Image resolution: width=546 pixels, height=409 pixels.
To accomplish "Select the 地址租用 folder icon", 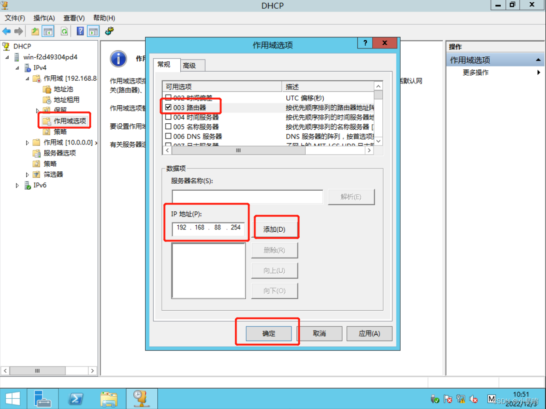I will coord(47,100).
